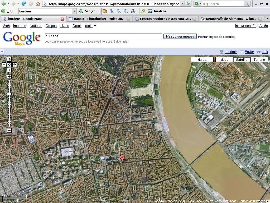This screenshot has height=203, width=270.
Task: Pan the map up with the arrow
Action: tap(9, 59)
